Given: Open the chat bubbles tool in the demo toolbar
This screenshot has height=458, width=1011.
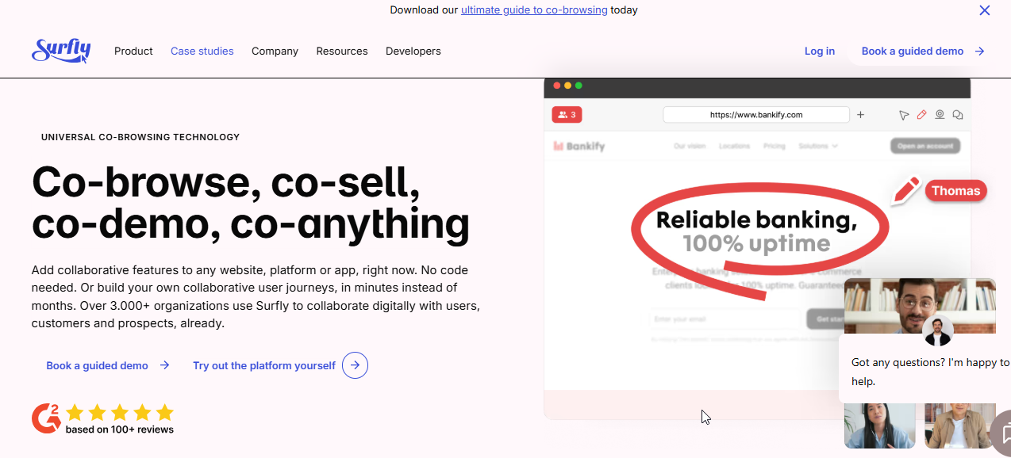Looking at the screenshot, I should 958,114.
